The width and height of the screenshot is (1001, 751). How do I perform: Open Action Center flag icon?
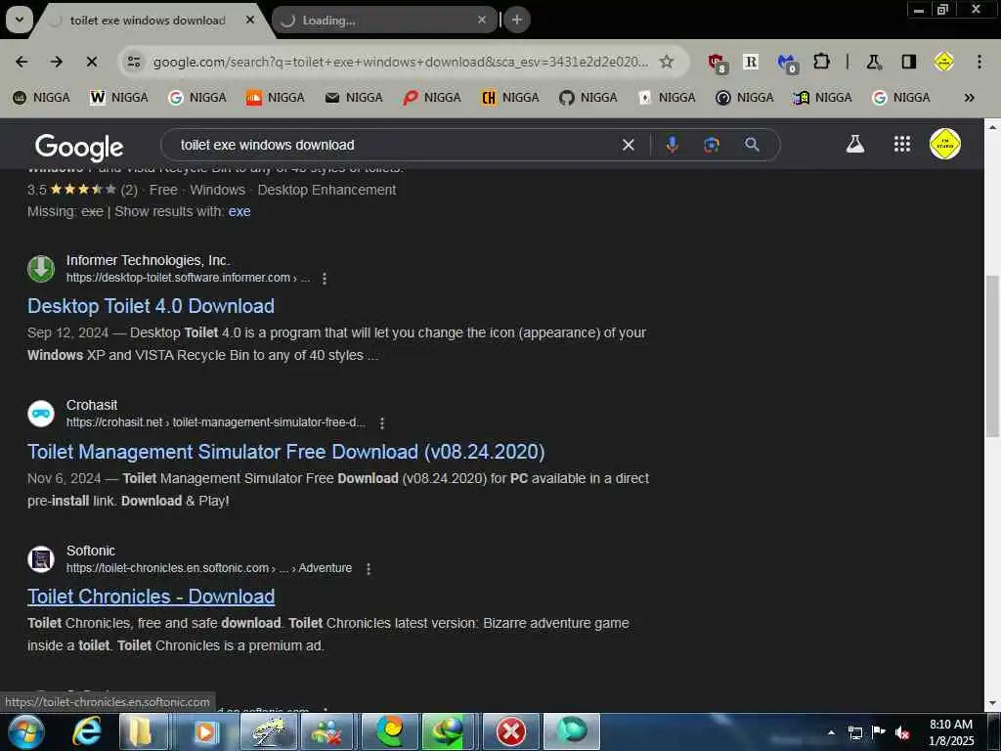click(x=879, y=732)
